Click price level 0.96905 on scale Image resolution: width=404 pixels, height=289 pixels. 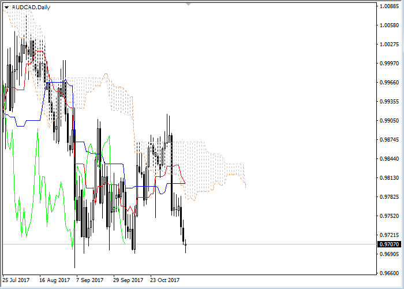coord(390,254)
